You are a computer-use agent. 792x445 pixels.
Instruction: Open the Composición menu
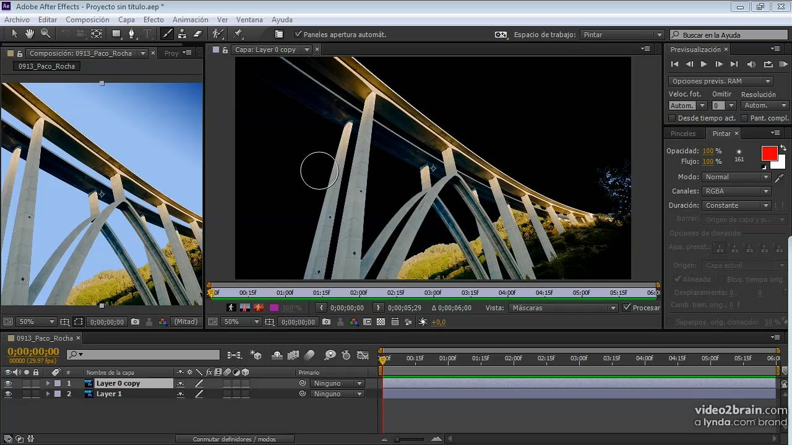click(x=87, y=20)
